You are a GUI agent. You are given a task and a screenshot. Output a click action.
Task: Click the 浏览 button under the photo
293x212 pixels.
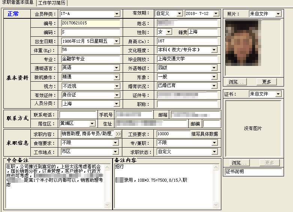pyautogui.click(x=236, y=82)
